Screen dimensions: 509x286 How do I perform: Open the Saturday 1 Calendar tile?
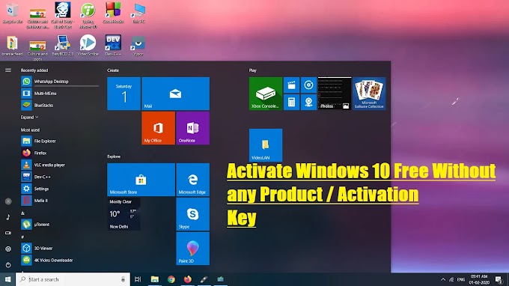124,94
